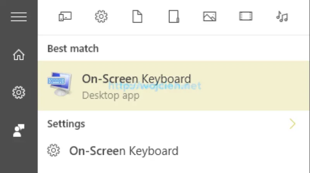Filter search results by Settings

point(101,17)
